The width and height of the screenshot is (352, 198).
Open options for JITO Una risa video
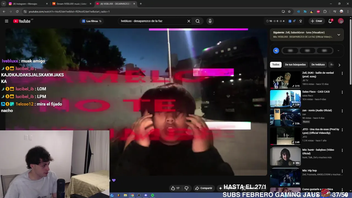pos(342,130)
